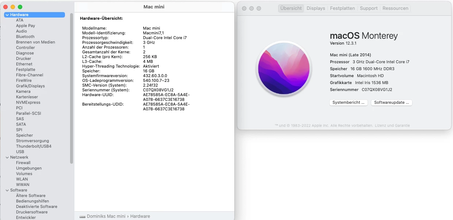Select Bluetooth in the sidebar

25,37
